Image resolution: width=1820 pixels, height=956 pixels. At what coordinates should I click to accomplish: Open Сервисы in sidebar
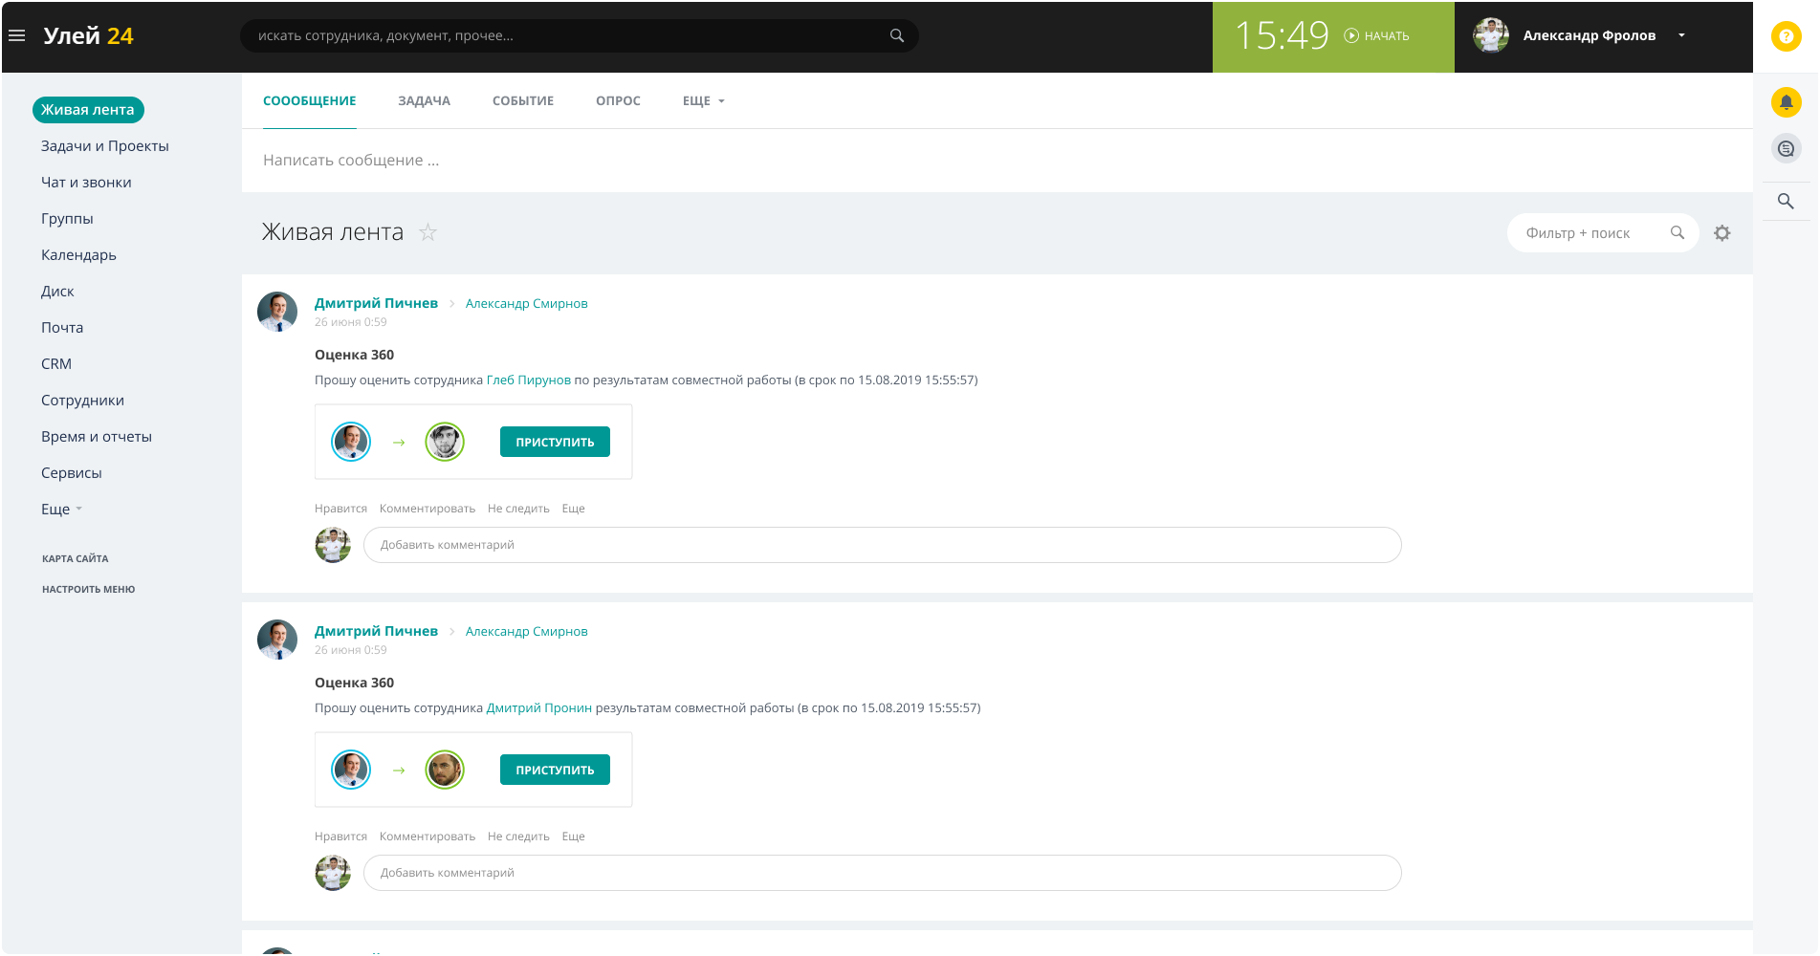71,473
